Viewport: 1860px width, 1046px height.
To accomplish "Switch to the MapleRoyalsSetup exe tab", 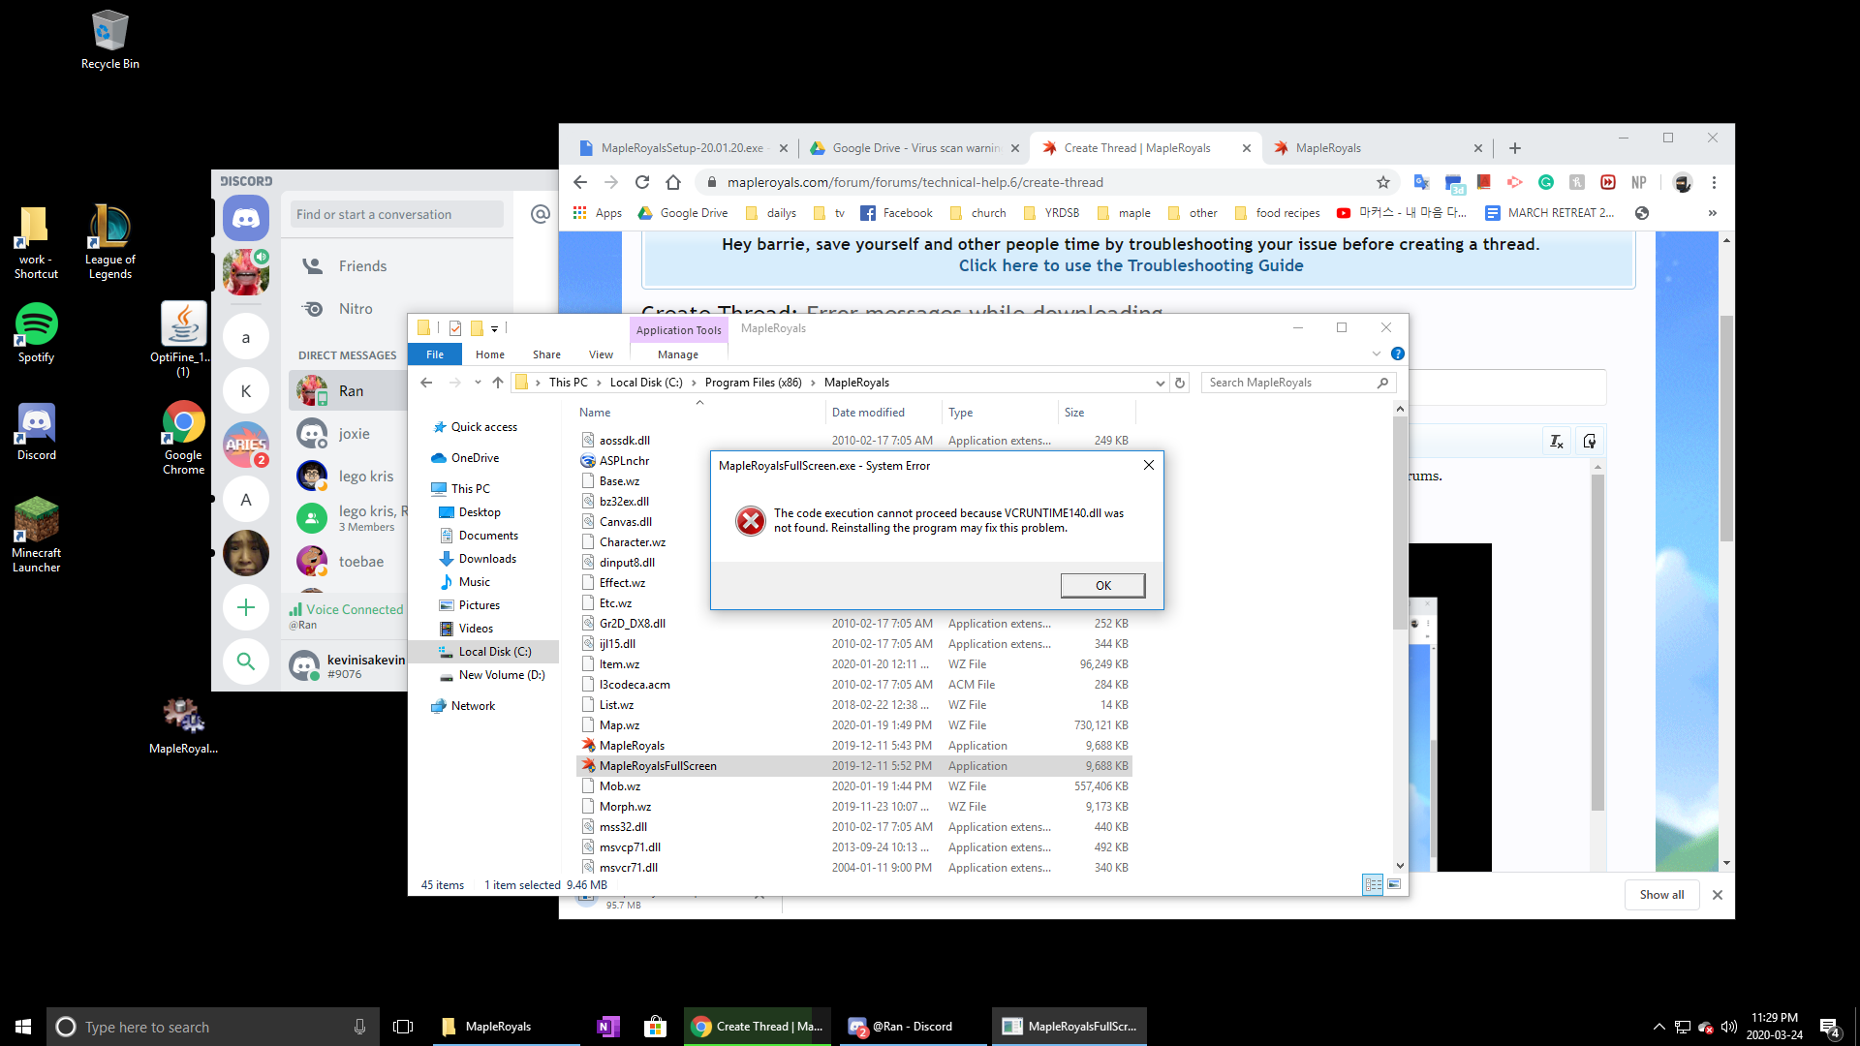I will [x=682, y=148].
